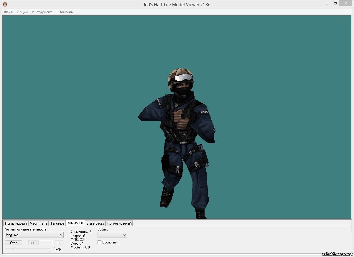The width and height of the screenshot is (354, 257).
Task: Enable the Воспр звук checkbox
Action: click(x=100, y=242)
